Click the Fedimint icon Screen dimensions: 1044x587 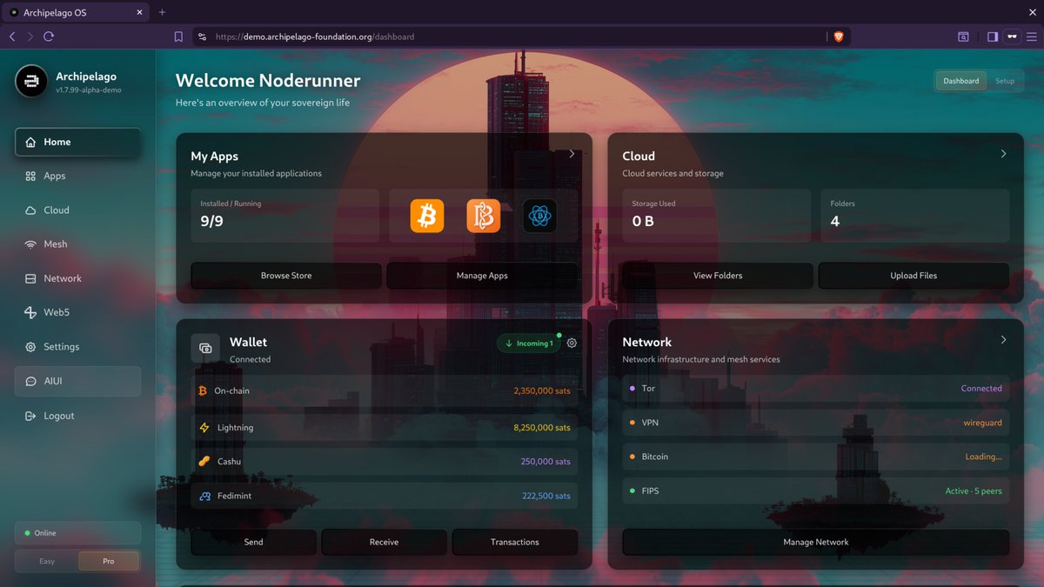pyautogui.click(x=204, y=497)
